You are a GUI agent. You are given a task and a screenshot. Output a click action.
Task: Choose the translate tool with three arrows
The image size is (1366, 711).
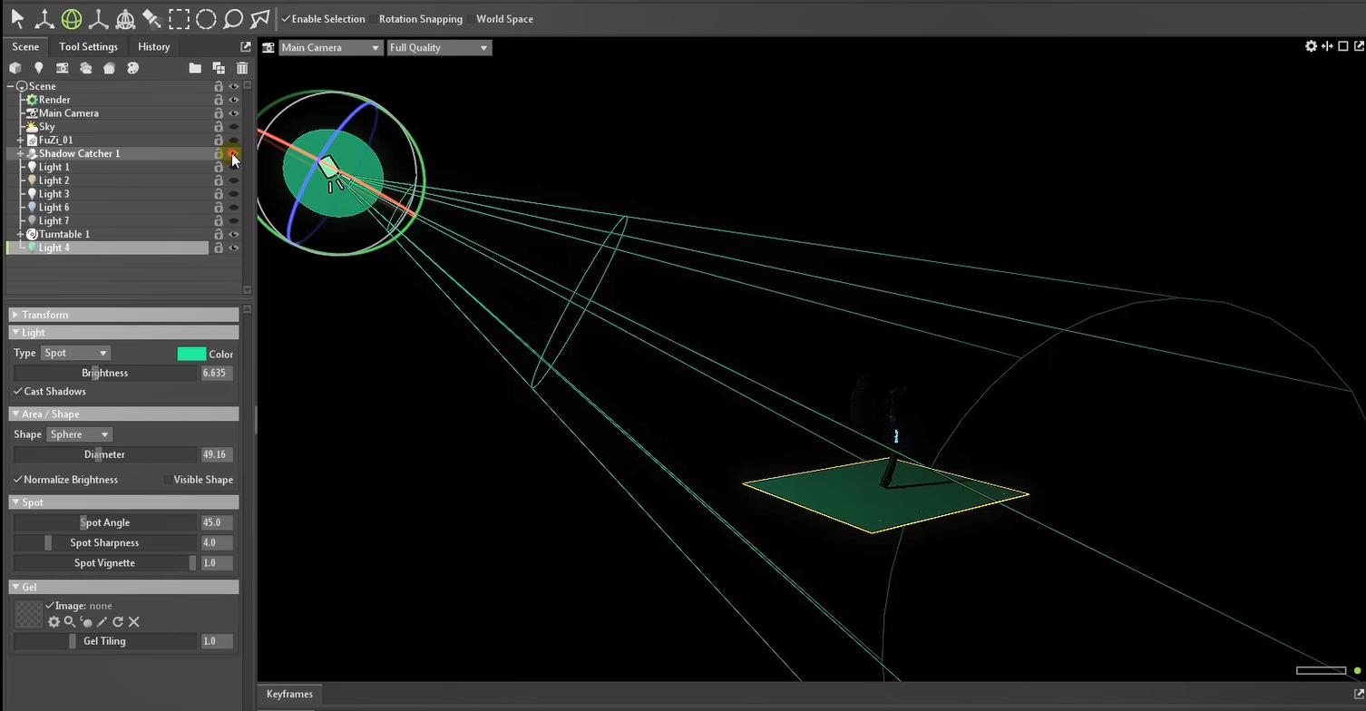coord(44,19)
